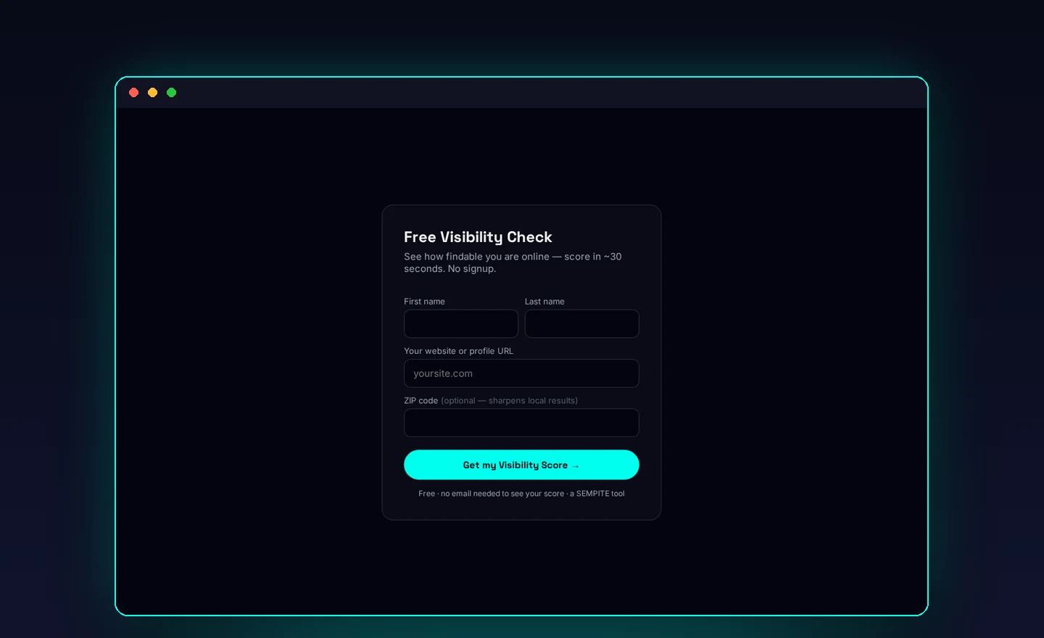
Task: Click the 'Last name' label
Action: (544, 302)
